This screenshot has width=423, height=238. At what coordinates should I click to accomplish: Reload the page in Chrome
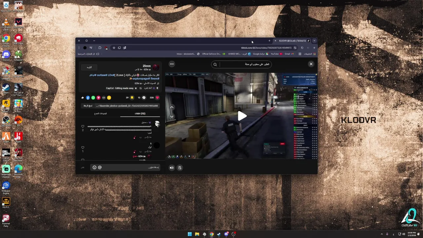[302, 48]
